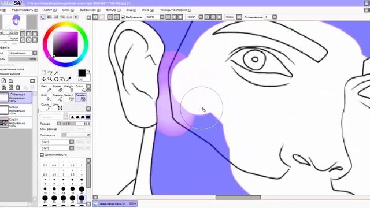Create a new layer folder
The width and height of the screenshot is (370, 208).
(11, 81)
